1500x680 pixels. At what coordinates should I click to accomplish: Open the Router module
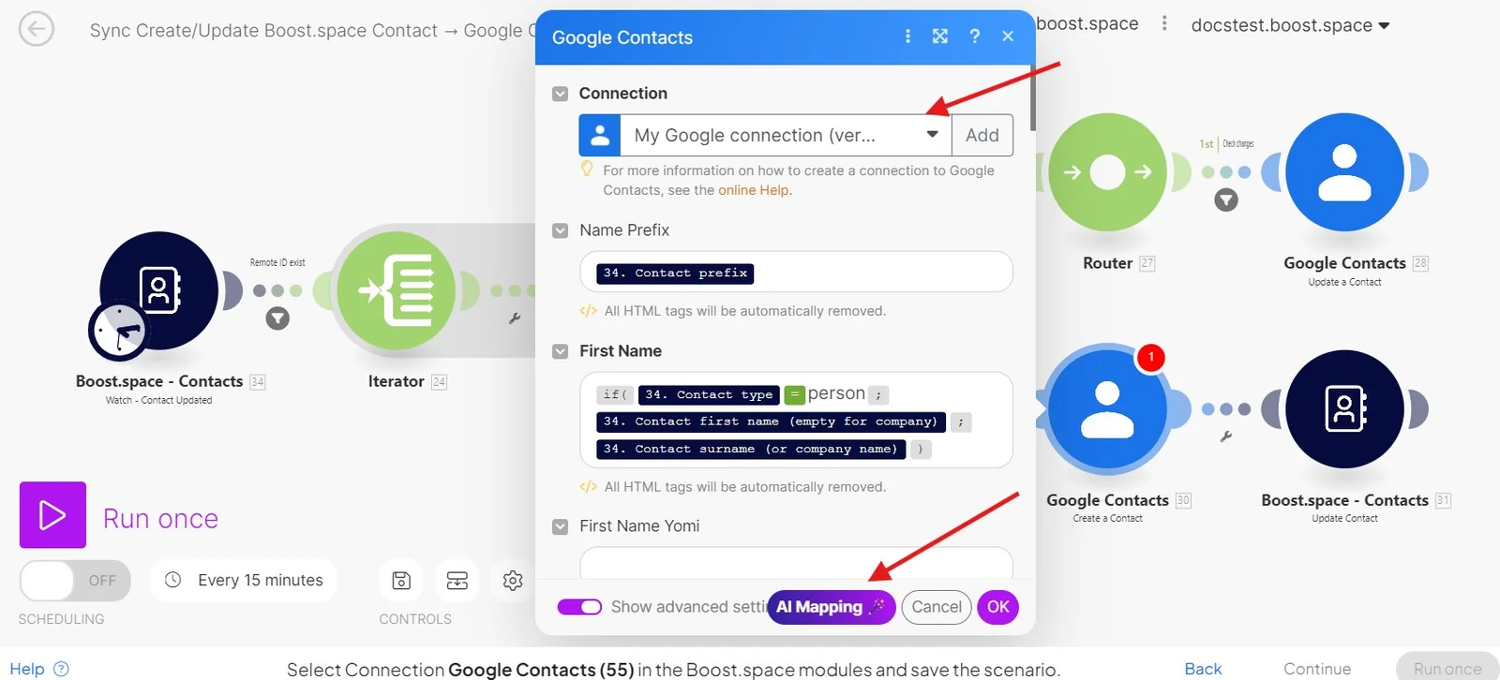pyautogui.click(x=1107, y=172)
